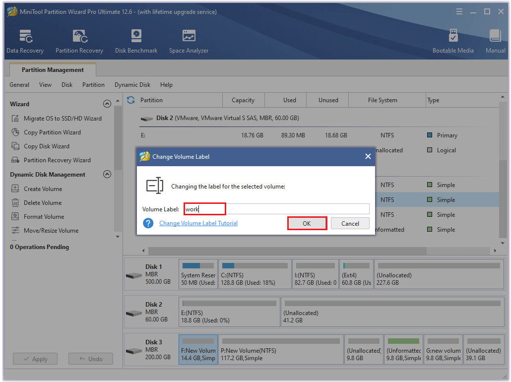511x382 pixels.
Task: Open the Dynamic Disk menu
Action: pyautogui.click(x=132, y=85)
